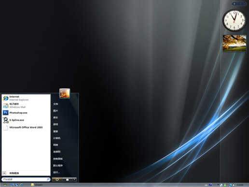Click the magnifier icon in search box
Screen dimensions: 249x187
(x=48, y=179)
